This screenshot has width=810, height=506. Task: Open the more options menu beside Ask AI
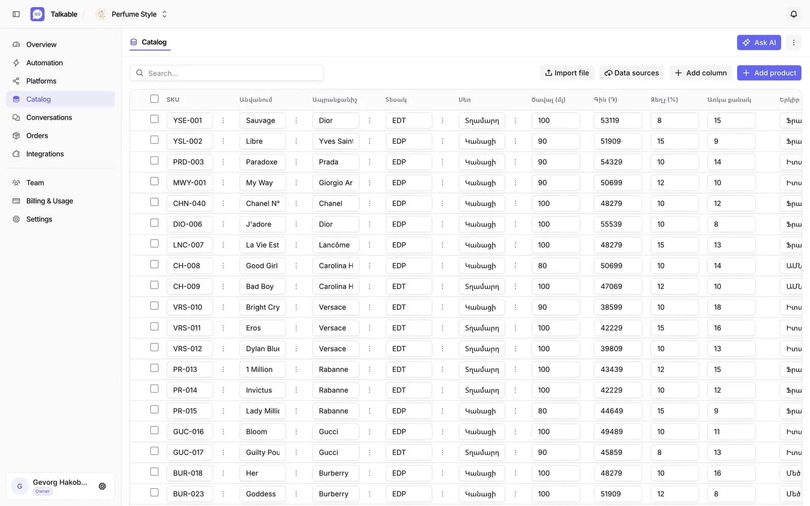[x=794, y=43]
